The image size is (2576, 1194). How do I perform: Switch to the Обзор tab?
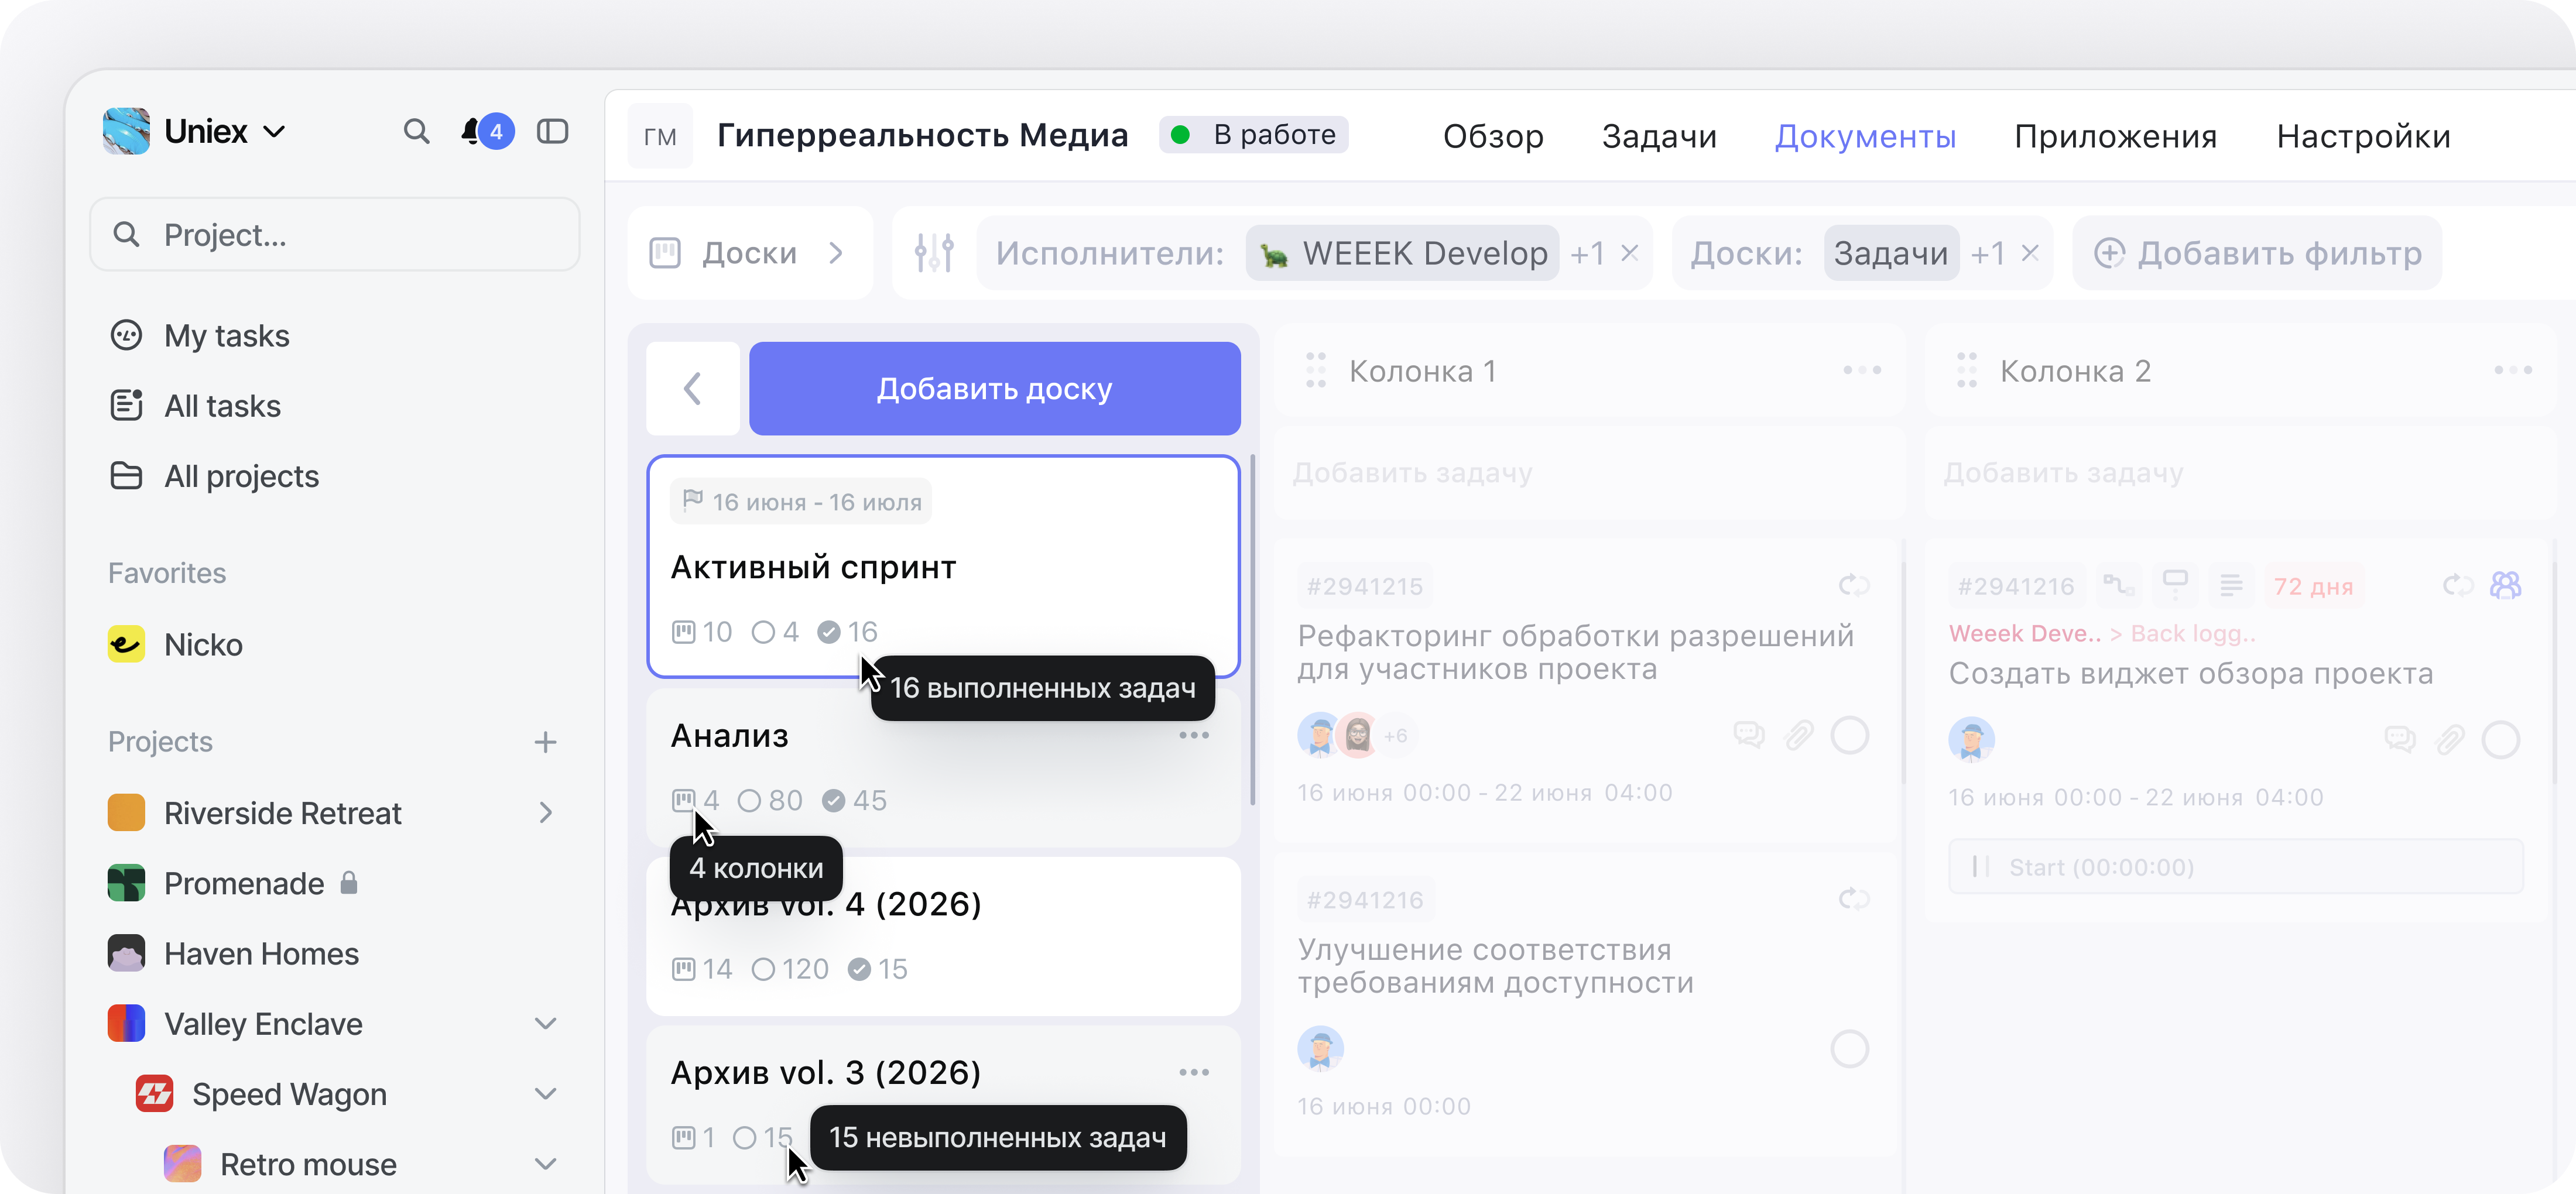(x=1493, y=136)
